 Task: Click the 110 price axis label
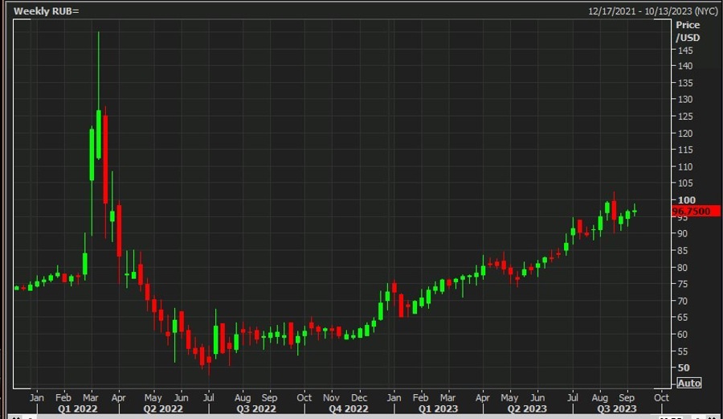(x=684, y=166)
